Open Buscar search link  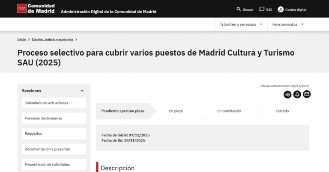(248, 10)
